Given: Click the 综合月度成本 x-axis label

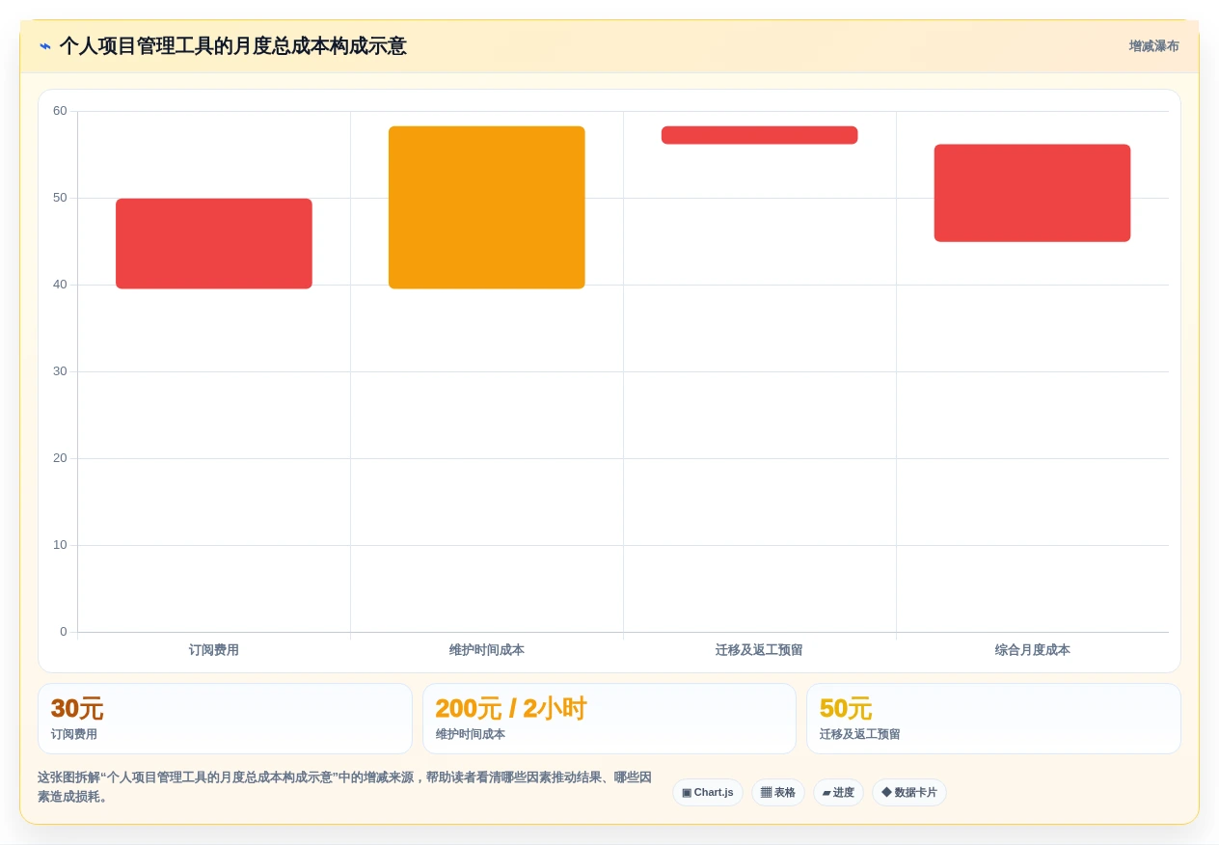Looking at the screenshot, I should tap(1033, 650).
